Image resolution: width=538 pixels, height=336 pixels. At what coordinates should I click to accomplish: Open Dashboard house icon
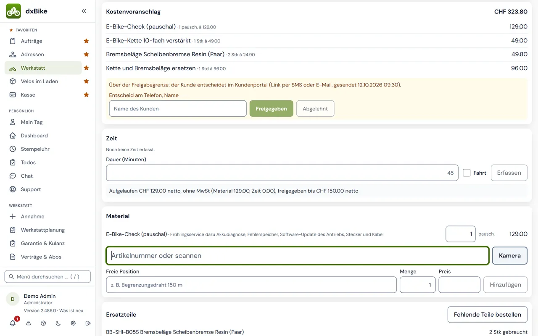point(13,136)
